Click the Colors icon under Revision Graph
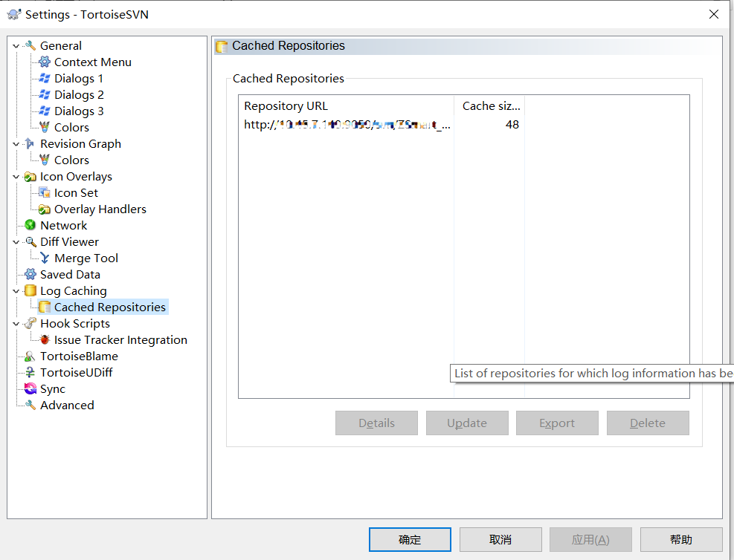The image size is (734, 560). click(x=45, y=160)
